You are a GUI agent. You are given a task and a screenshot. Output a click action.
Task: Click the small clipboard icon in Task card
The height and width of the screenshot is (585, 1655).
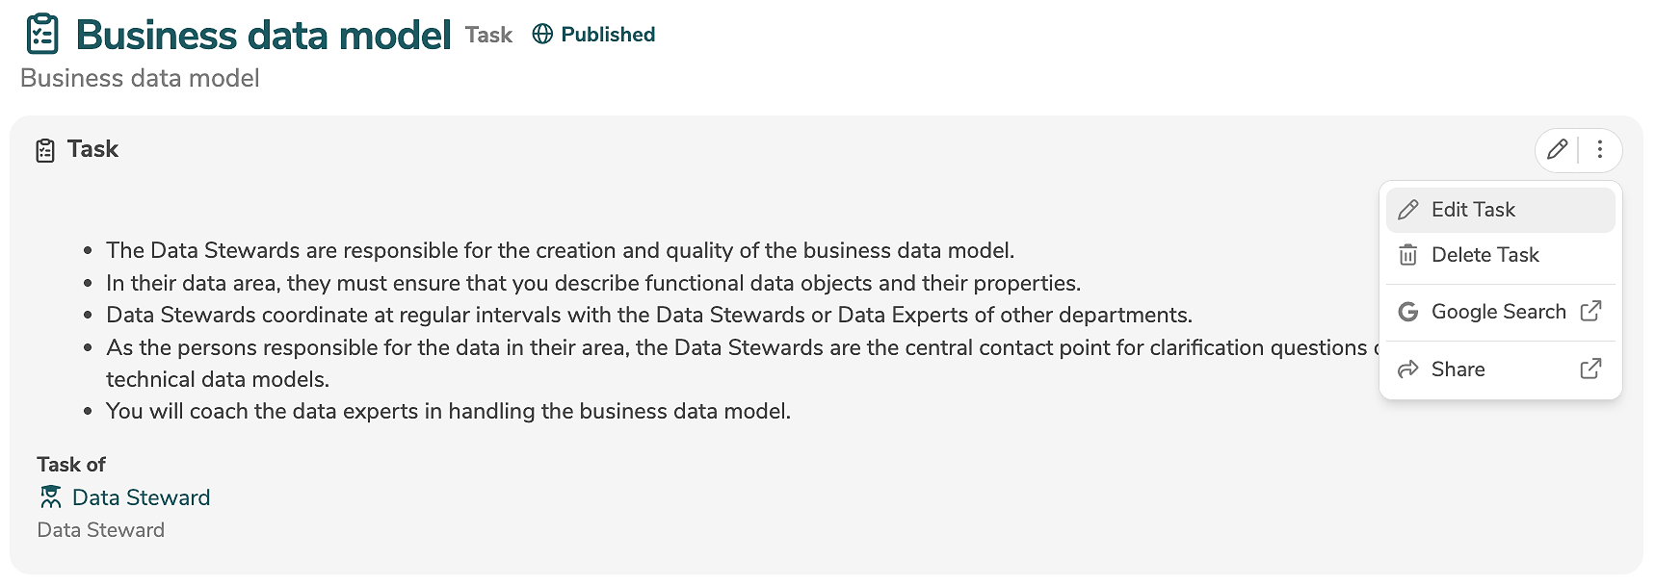point(45,150)
